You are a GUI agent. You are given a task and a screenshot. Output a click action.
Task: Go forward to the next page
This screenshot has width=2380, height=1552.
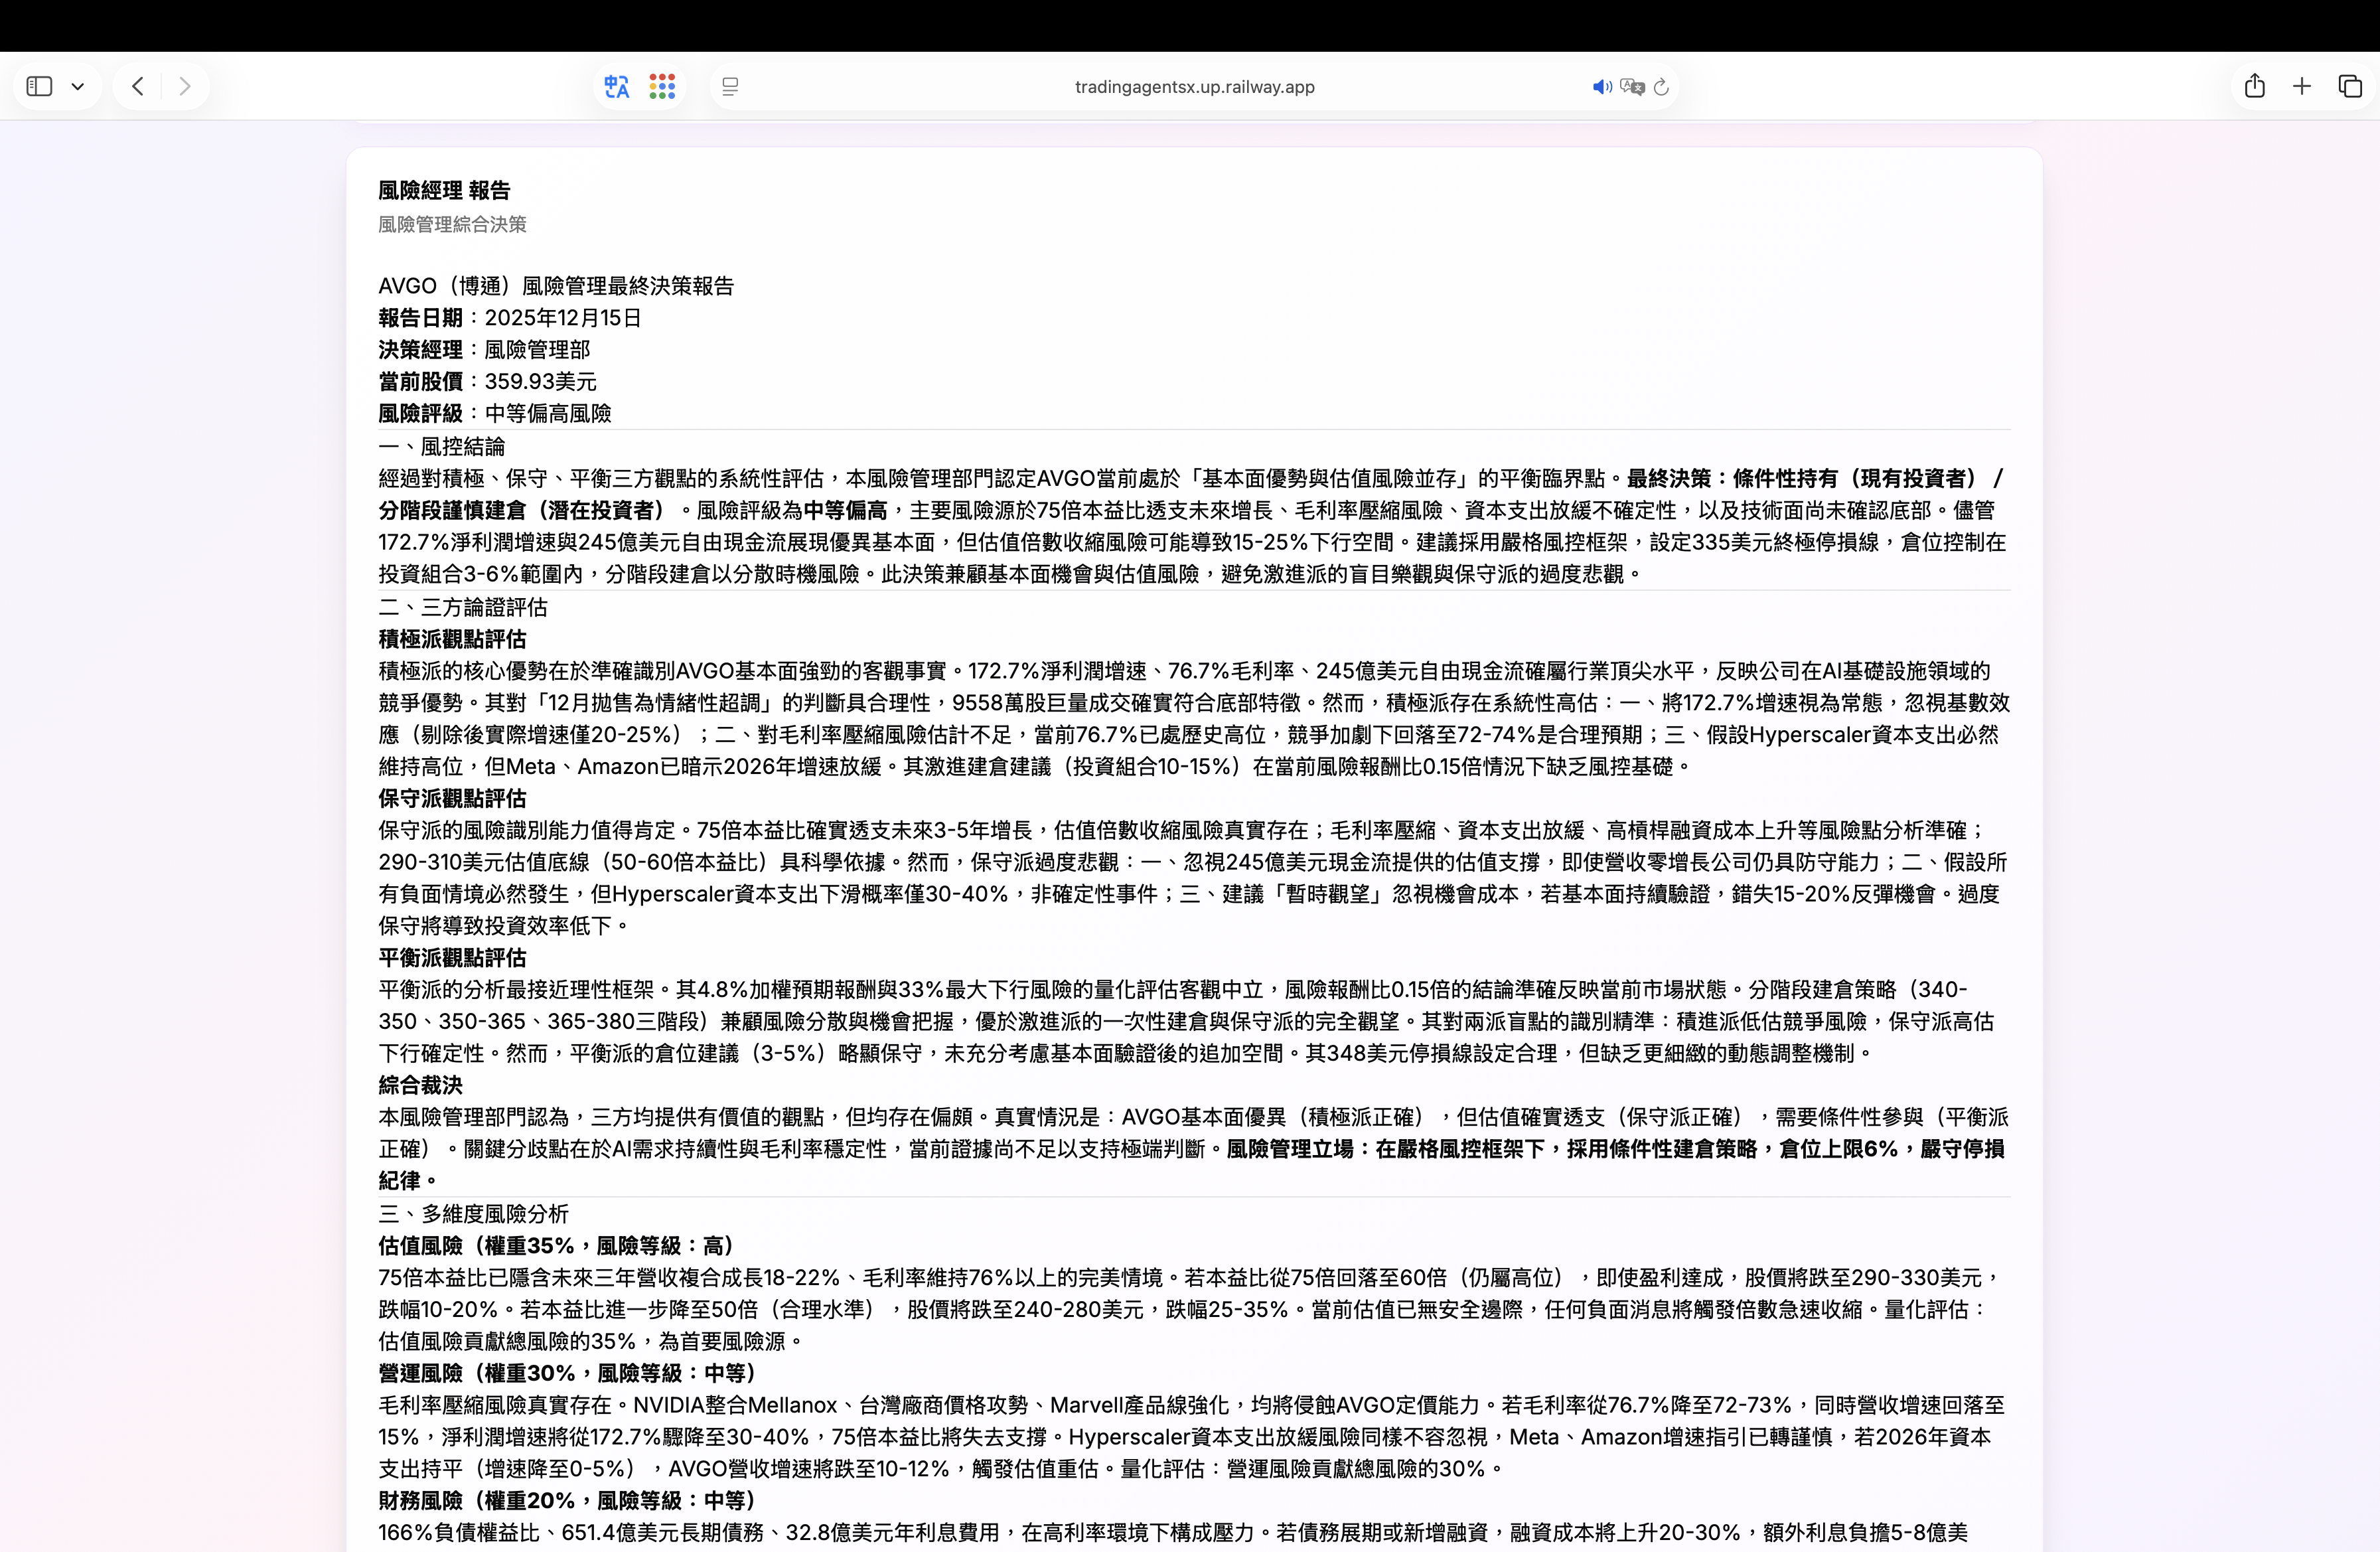pos(184,86)
